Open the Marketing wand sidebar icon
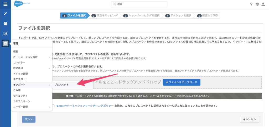The image size is (269, 127). pos(5,14)
